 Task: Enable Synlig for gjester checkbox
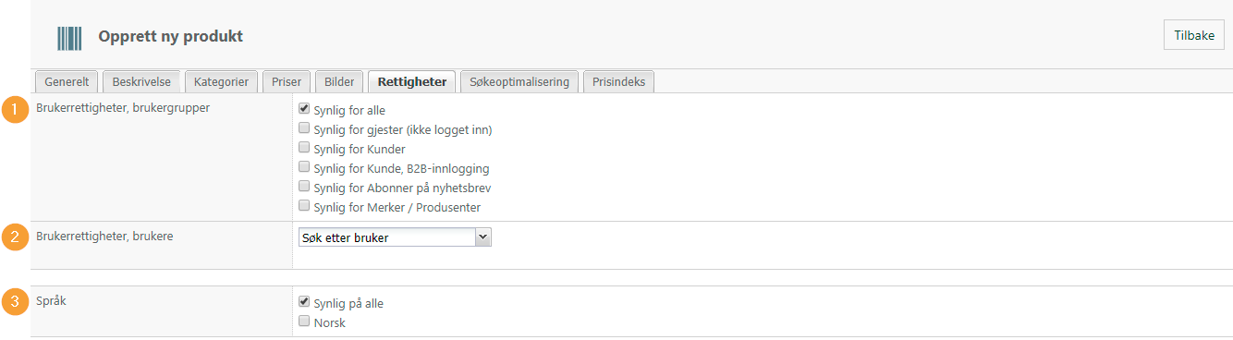304,128
